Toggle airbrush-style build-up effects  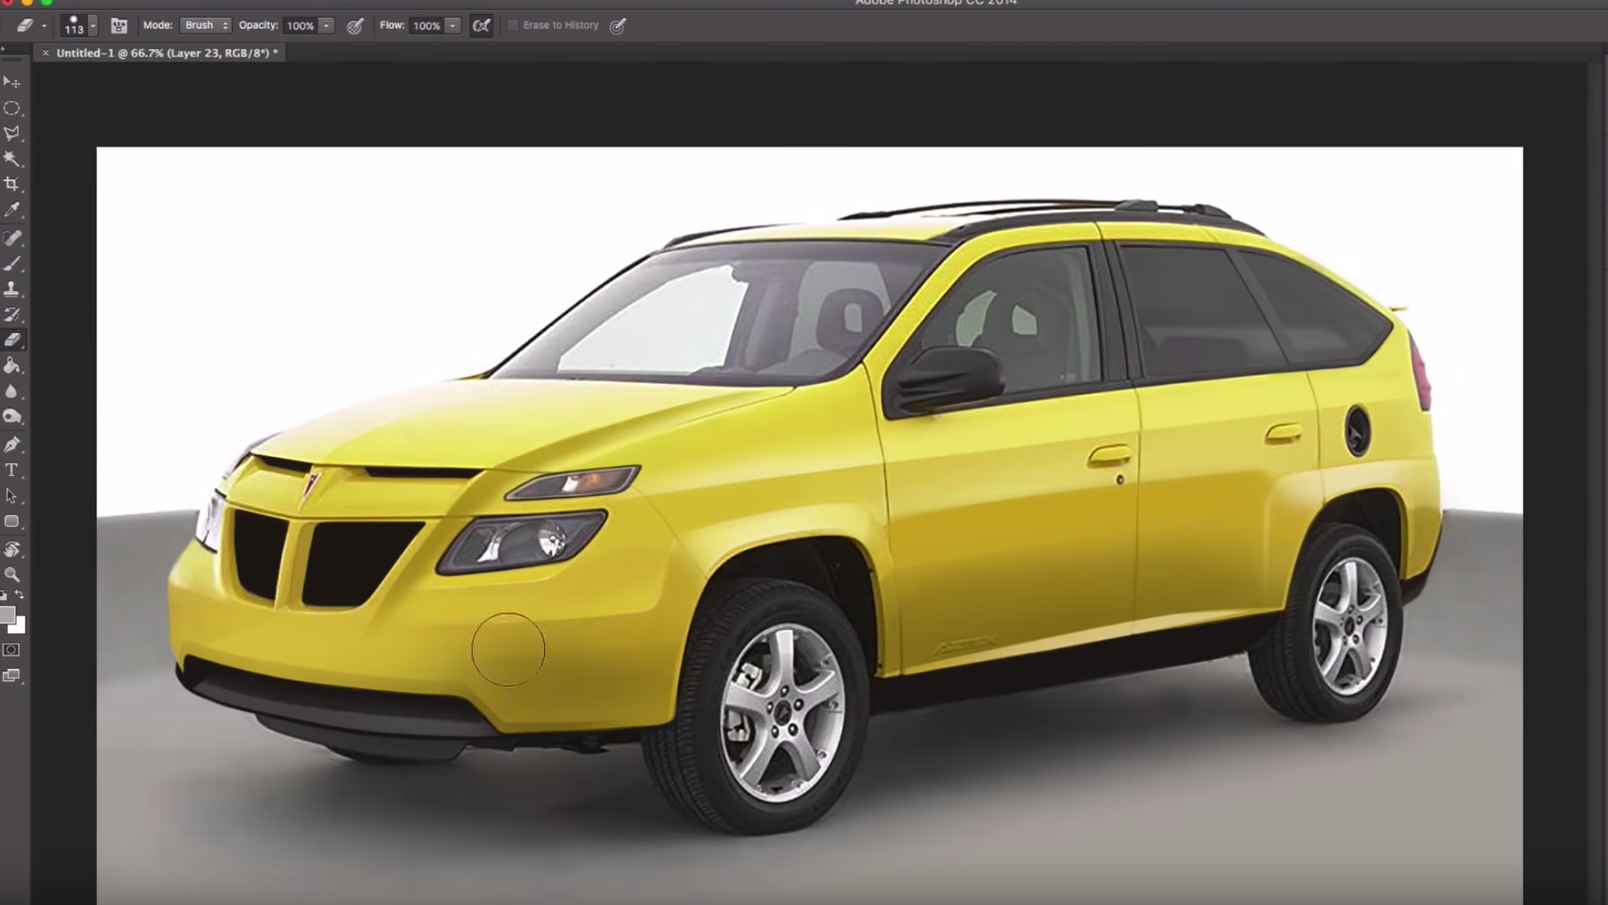(481, 26)
